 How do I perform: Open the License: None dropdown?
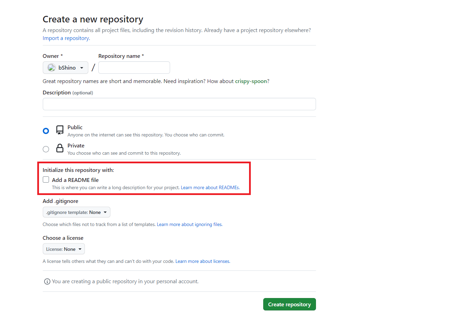(x=64, y=249)
